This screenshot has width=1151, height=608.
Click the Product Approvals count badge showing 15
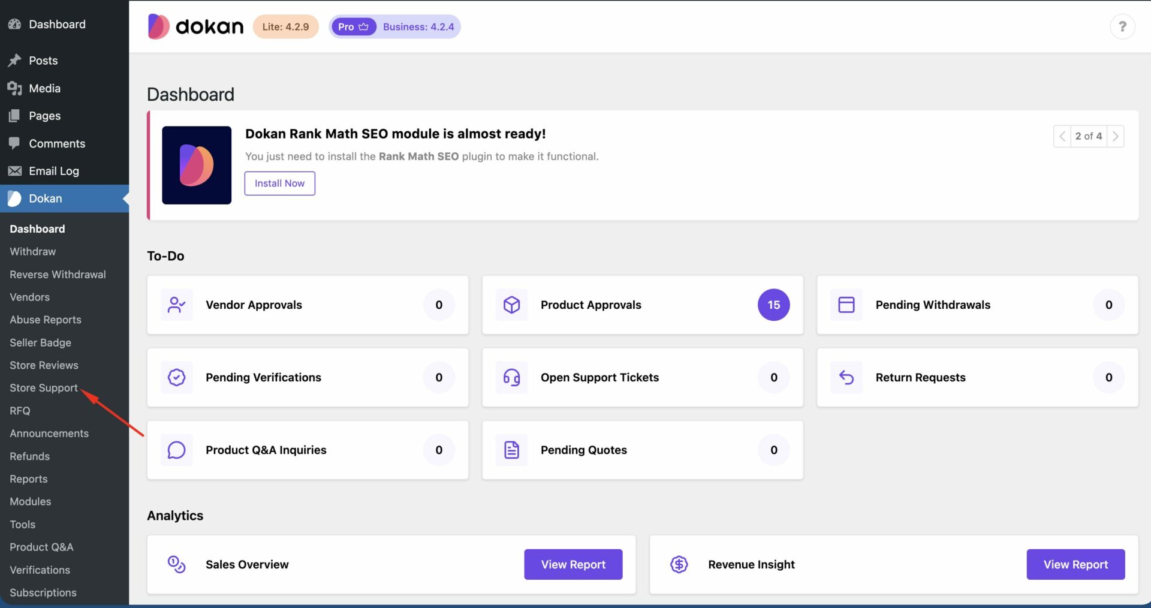[773, 305]
